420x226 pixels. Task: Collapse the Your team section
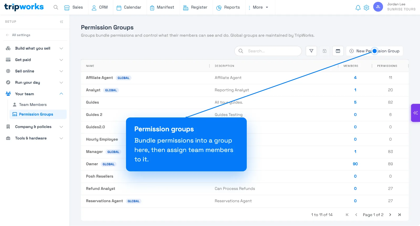click(61, 94)
